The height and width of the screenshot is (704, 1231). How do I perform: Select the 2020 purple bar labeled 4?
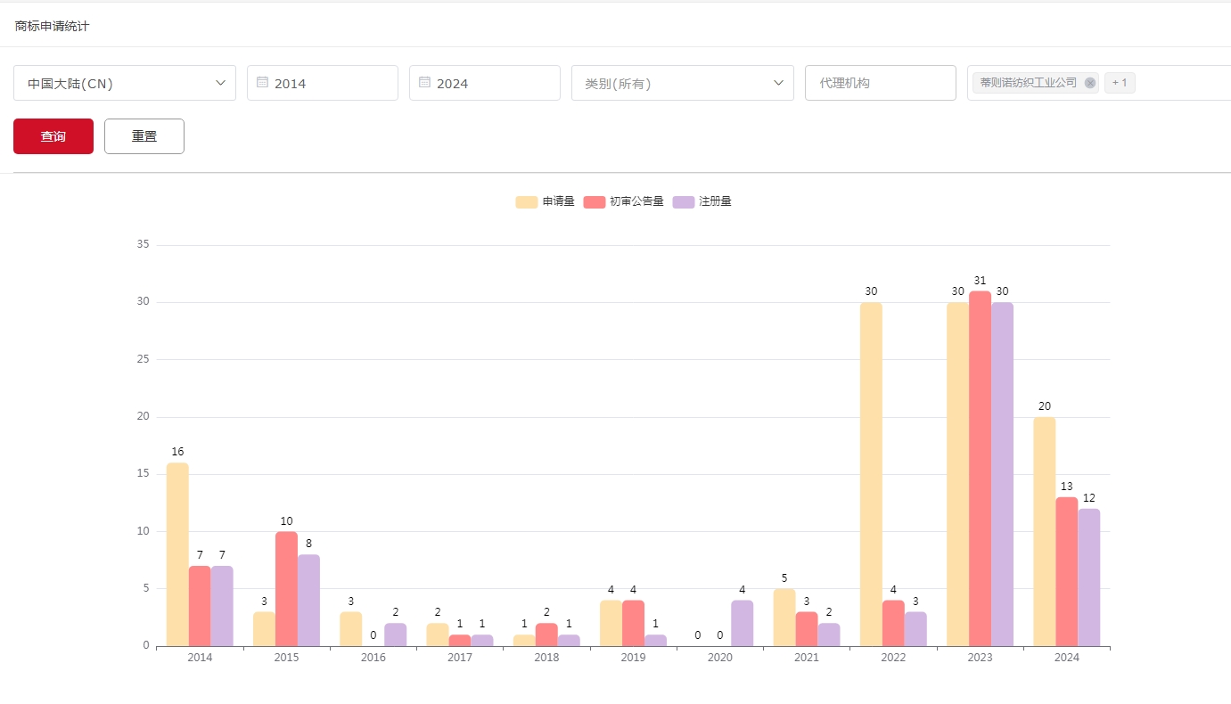tap(742, 623)
